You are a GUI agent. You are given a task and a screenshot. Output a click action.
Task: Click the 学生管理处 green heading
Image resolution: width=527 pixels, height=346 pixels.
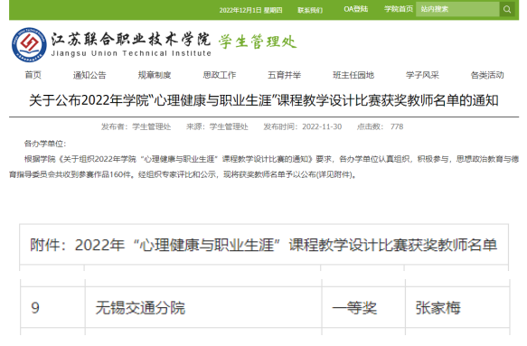click(258, 42)
